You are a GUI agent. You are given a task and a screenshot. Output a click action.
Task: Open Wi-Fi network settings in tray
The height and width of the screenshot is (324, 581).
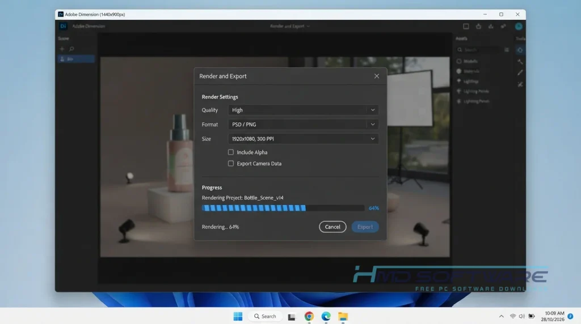click(x=513, y=316)
